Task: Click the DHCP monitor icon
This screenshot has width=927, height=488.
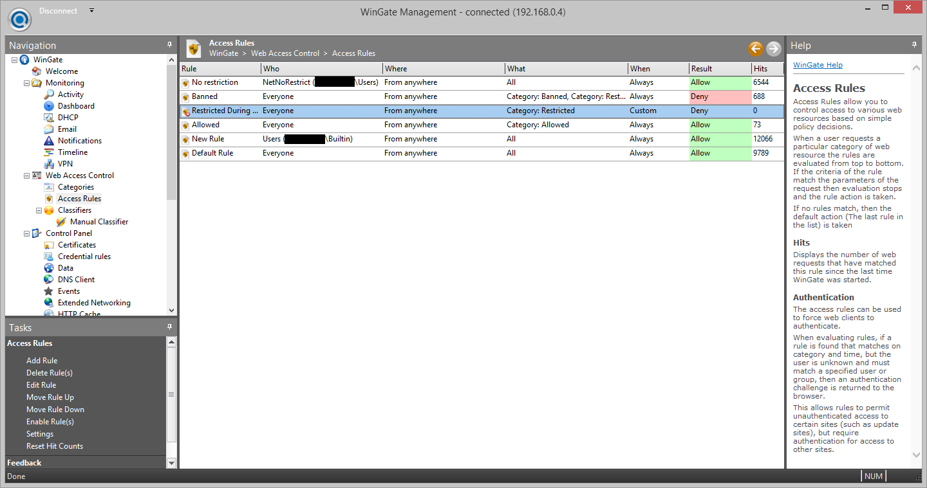Action: (49, 118)
